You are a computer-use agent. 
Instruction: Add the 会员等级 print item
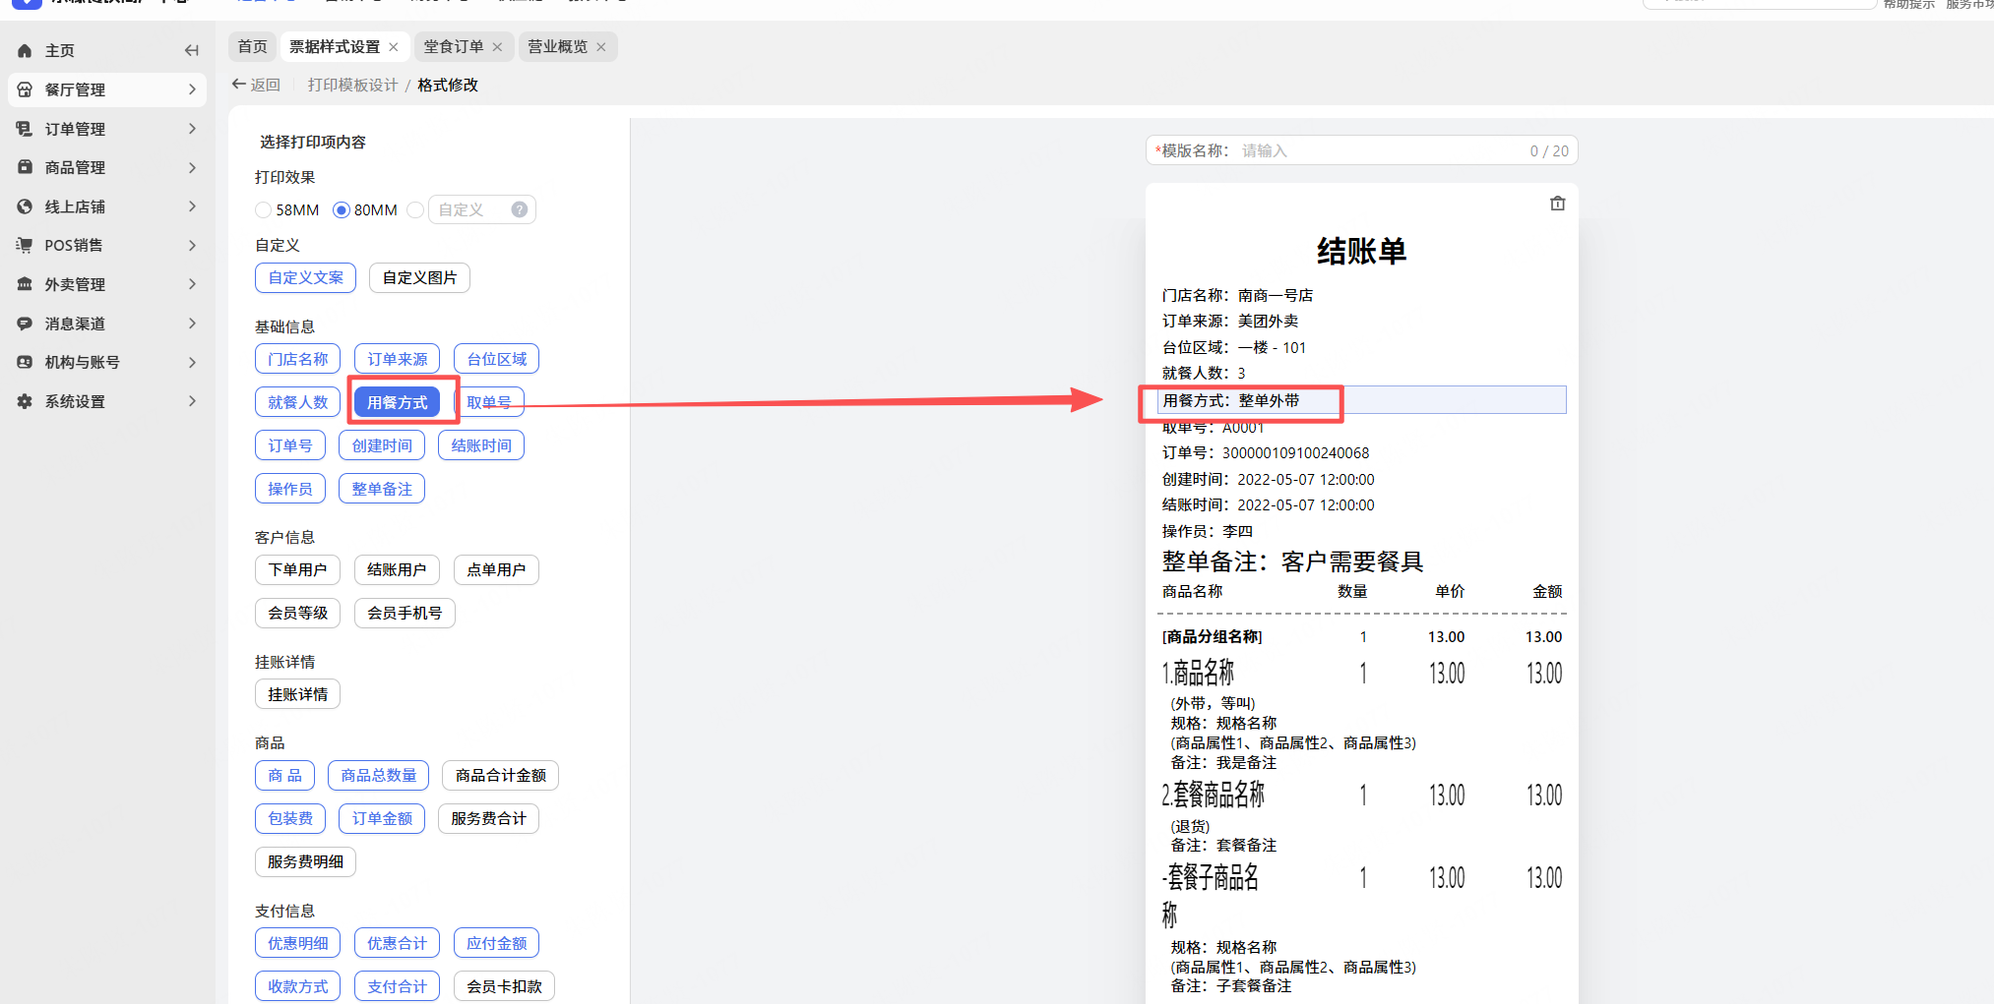pos(298,614)
